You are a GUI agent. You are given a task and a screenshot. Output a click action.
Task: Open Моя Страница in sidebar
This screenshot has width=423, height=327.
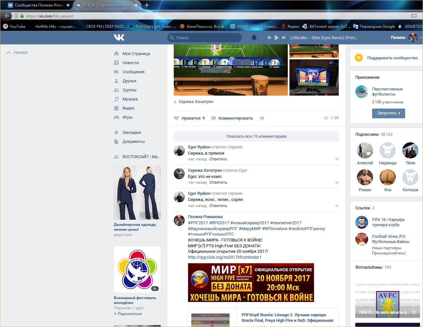[x=136, y=53]
